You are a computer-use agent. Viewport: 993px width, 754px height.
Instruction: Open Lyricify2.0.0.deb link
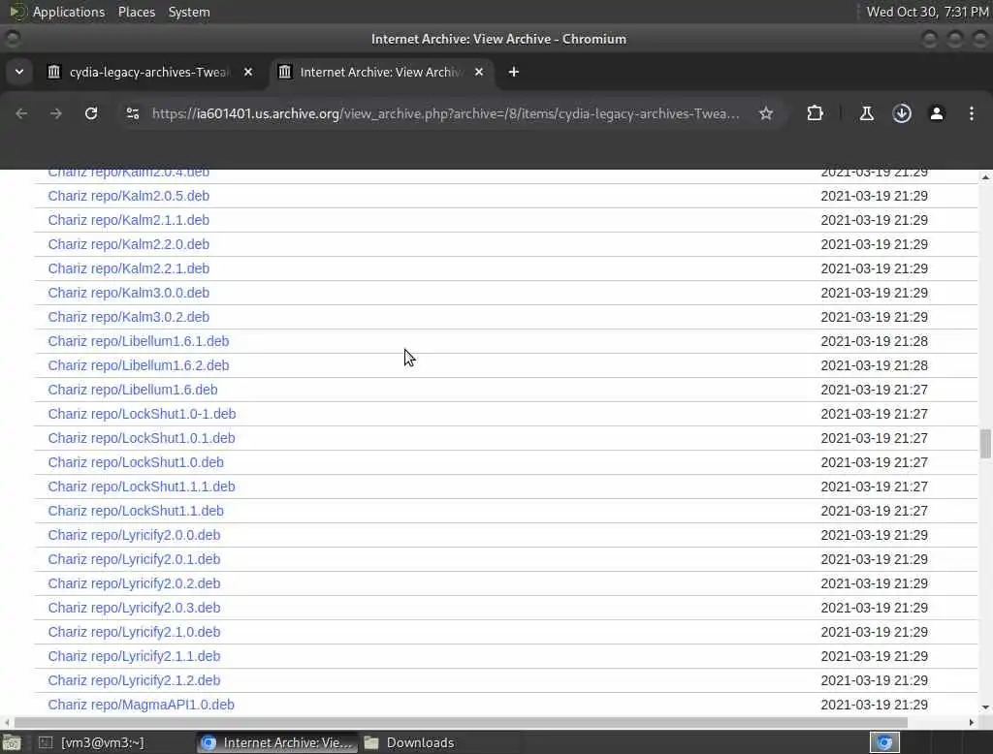point(134,535)
